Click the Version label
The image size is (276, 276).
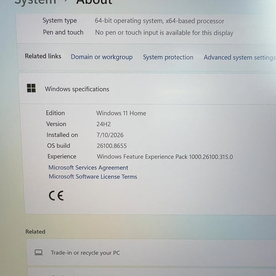pos(56,124)
